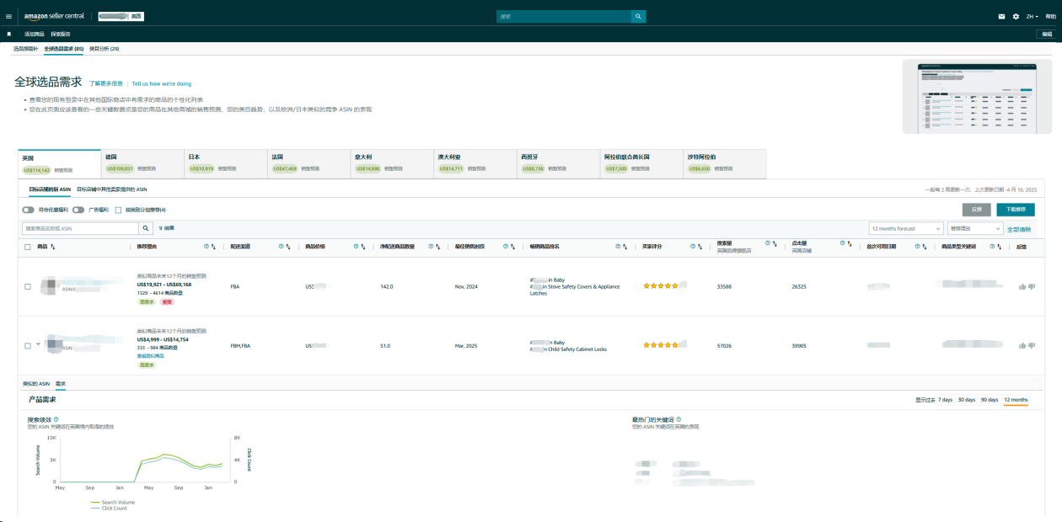Click the Tell us how we're doing link
The width and height of the screenshot is (1062, 522).
(161, 83)
